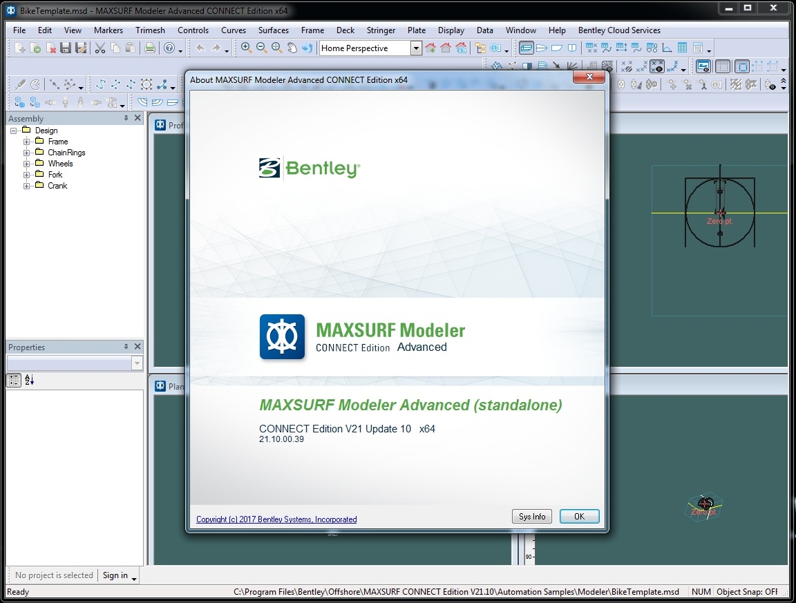Open the Markers menu
The width and height of the screenshot is (796, 603).
point(108,30)
